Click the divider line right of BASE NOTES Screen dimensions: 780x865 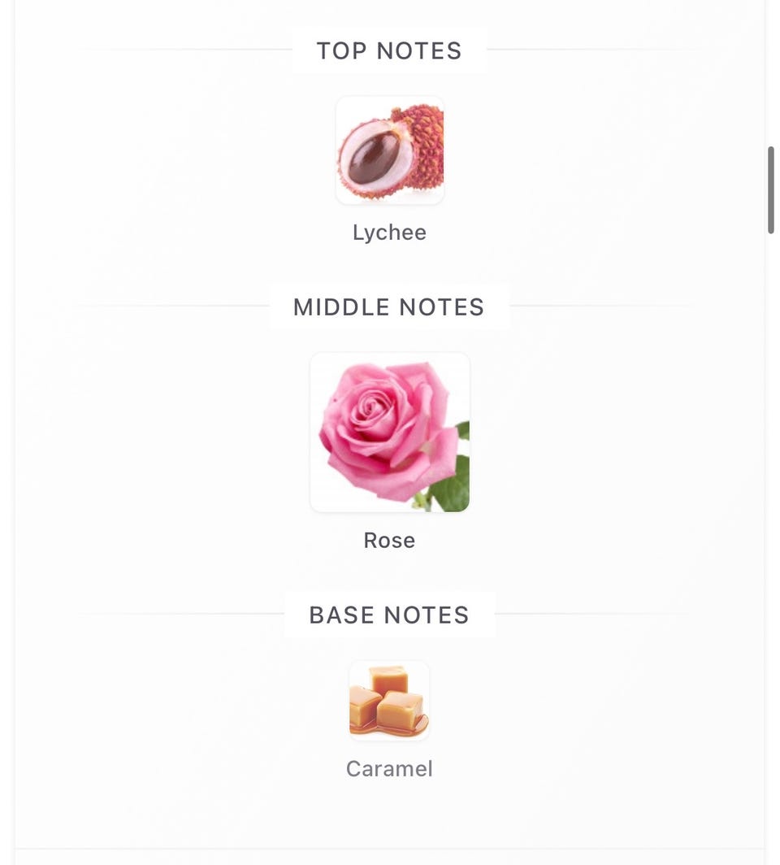coord(592,614)
